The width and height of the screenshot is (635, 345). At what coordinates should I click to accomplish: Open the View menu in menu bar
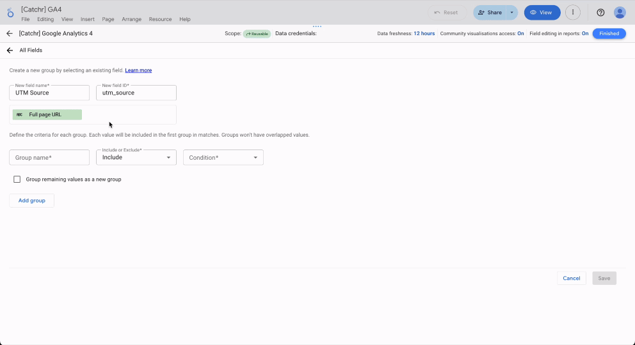(67, 19)
